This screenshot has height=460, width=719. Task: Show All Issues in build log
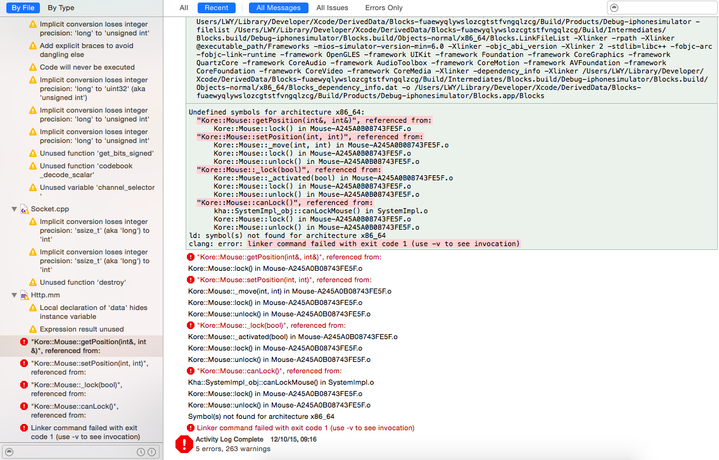tap(332, 8)
